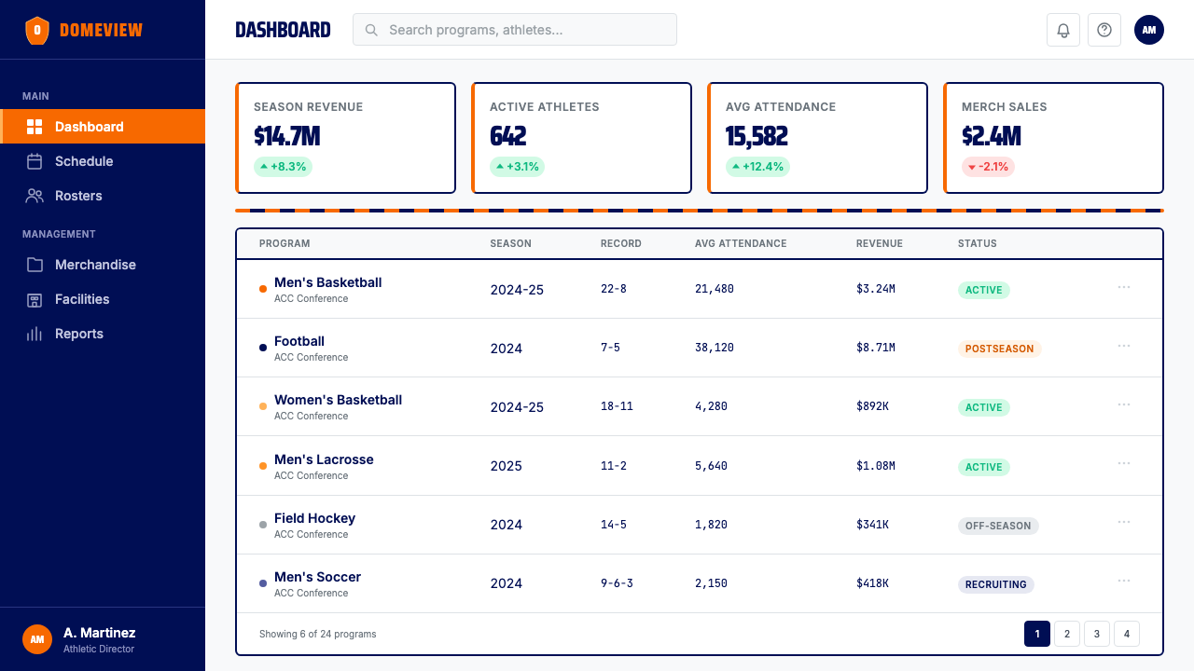This screenshot has width=1194, height=671.
Task: Click the $8.71M revenue value
Action: 876,348
